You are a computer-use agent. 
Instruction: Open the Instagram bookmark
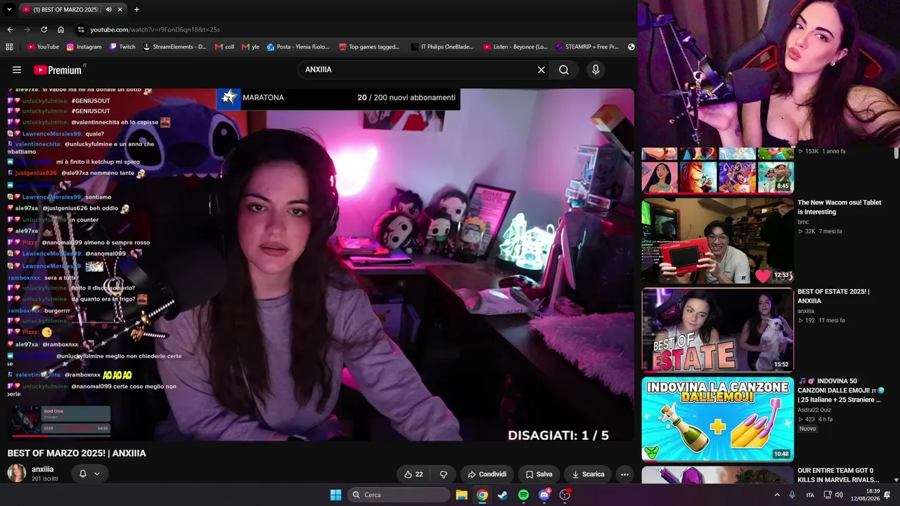(84, 47)
